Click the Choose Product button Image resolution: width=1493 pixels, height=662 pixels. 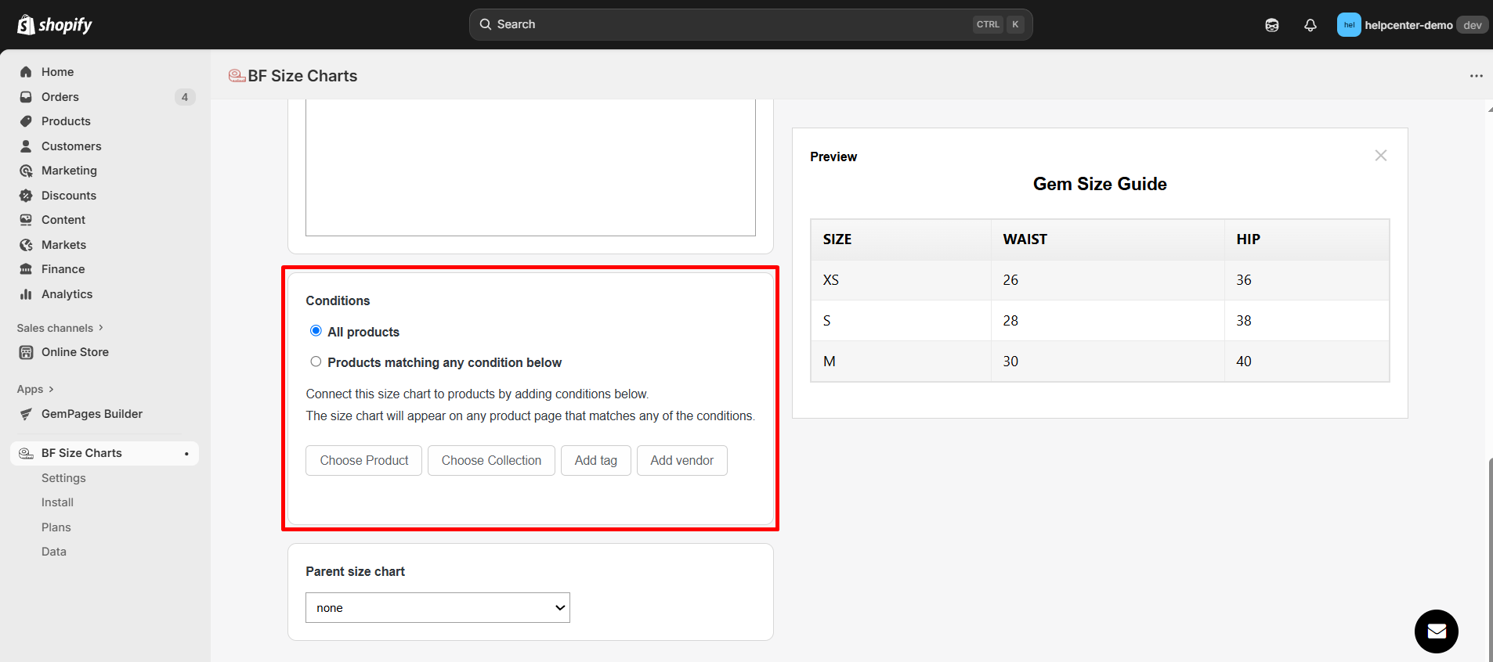coord(363,461)
